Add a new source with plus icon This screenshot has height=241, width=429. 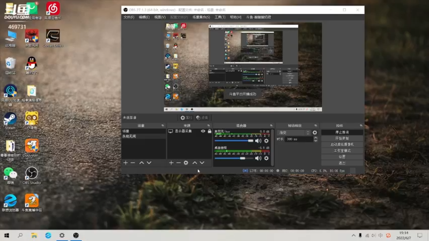(172, 163)
